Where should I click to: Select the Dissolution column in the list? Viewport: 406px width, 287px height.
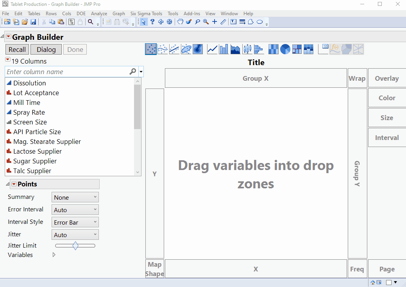pyautogui.click(x=29, y=83)
